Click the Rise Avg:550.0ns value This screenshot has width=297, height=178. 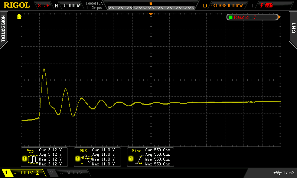pyautogui.click(x=157, y=155)
